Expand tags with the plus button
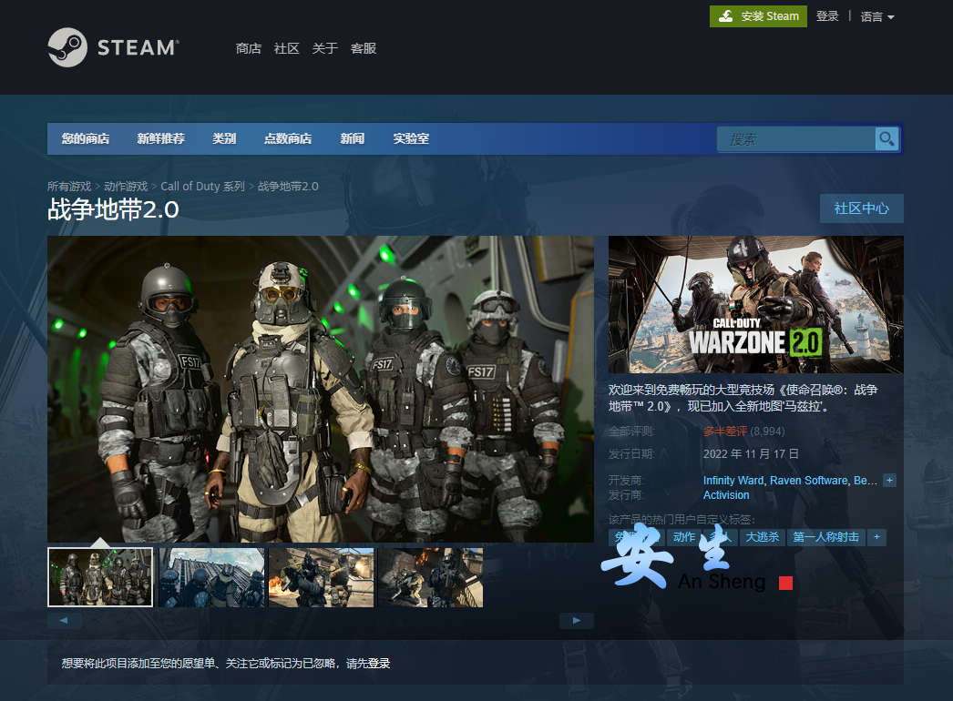The width and height of the screenshot is (953, 701). tap(876, 537)
